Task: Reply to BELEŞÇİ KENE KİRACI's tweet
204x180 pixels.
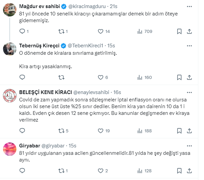Action: coord(22,131)
